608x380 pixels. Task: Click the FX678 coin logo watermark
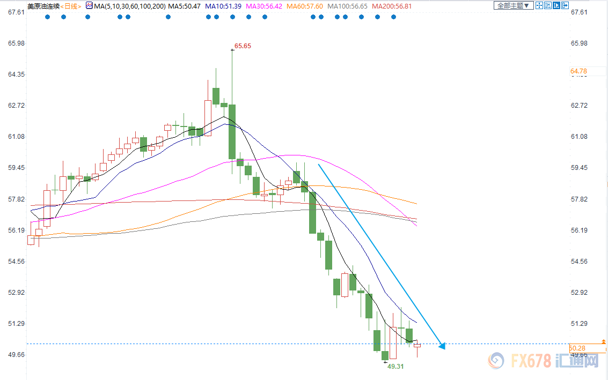click(496, 361)
